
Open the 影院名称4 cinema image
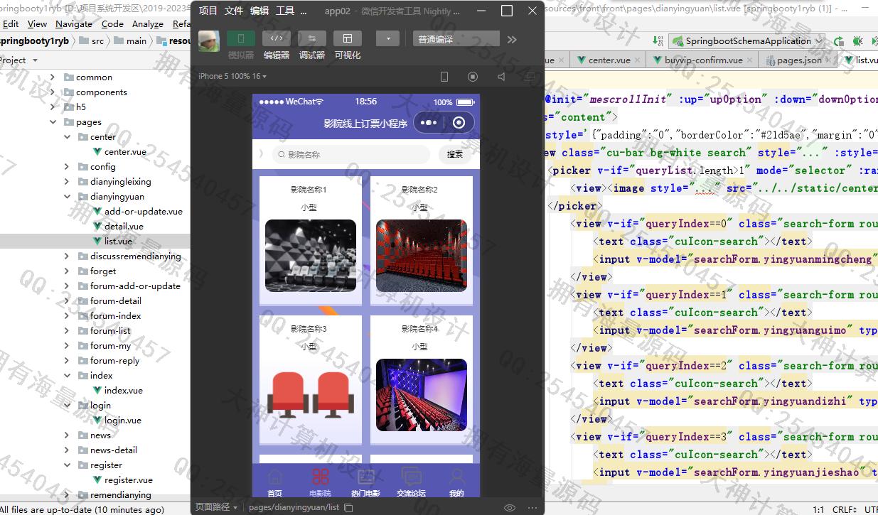pos(422,395)
